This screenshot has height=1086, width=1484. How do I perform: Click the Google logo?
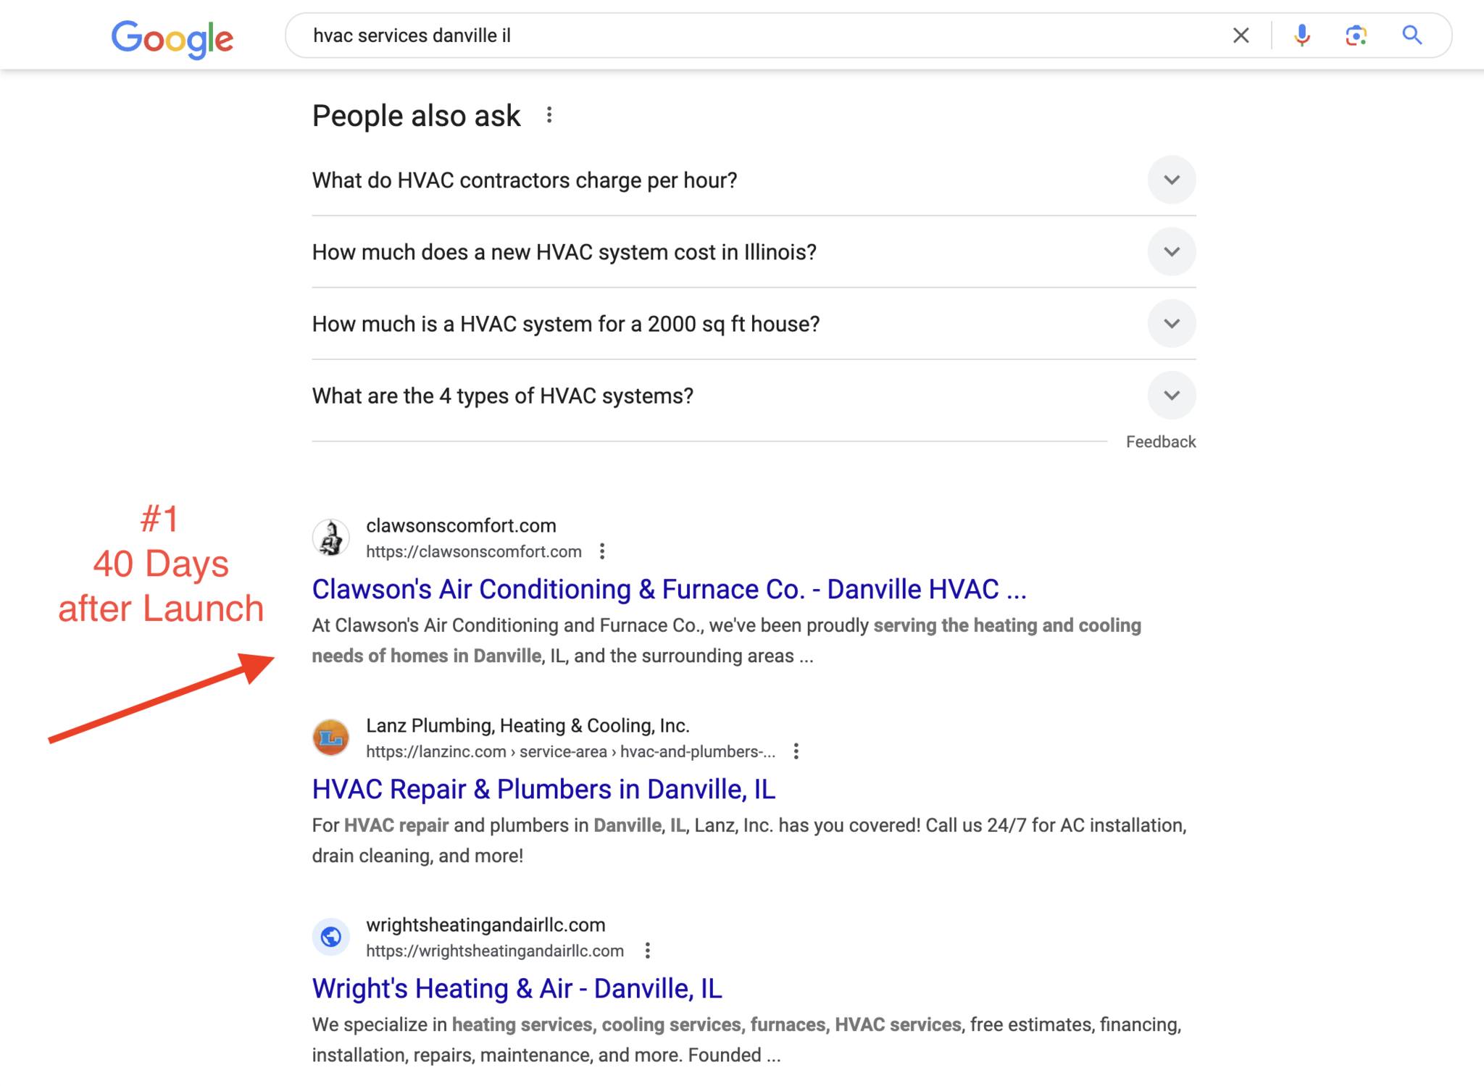tap(172, 38)
